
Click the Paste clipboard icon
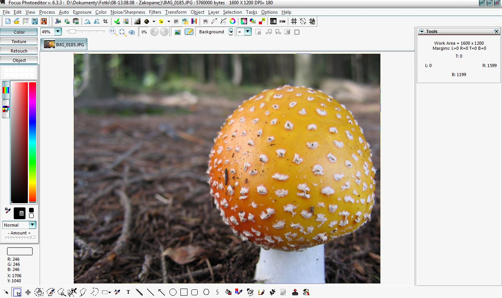click(x=76, y=21)
